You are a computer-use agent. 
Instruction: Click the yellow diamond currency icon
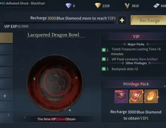tap(98, 6)
